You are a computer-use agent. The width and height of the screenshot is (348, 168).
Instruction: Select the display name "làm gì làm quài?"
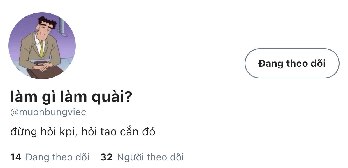(71, 97)
